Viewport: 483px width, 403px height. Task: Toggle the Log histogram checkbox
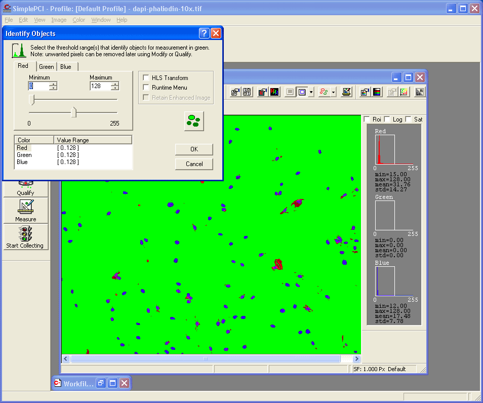(387, 119)
